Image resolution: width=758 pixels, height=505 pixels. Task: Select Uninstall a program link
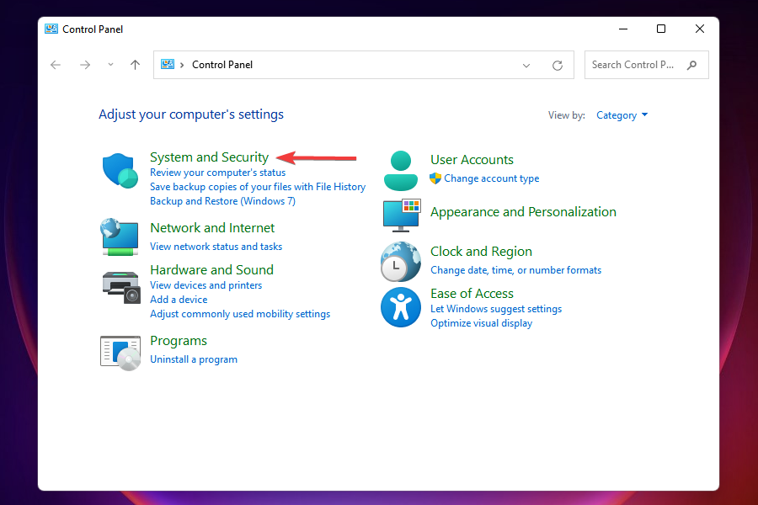click(194, 359)
